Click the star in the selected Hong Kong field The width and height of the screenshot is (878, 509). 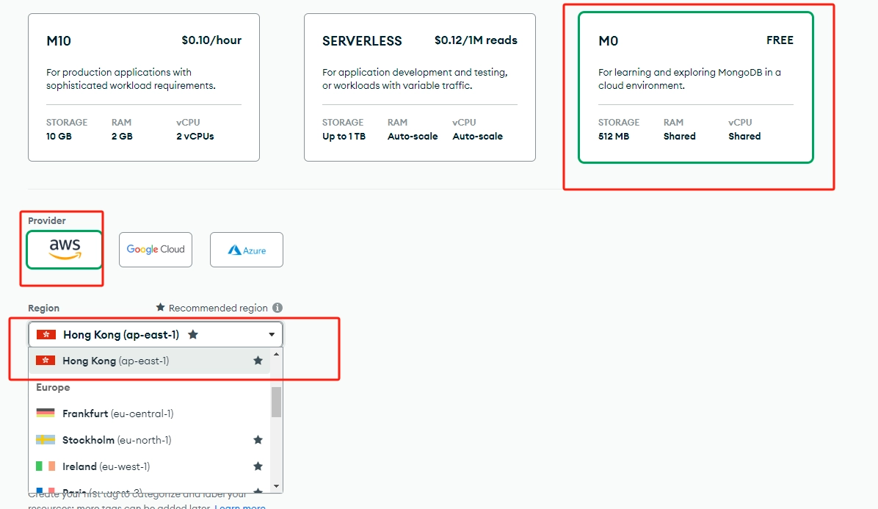coord(193,334)
